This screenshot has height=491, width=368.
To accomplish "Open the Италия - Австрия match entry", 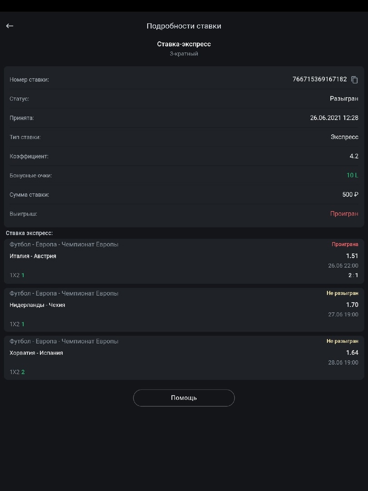I will pos(33,256).
